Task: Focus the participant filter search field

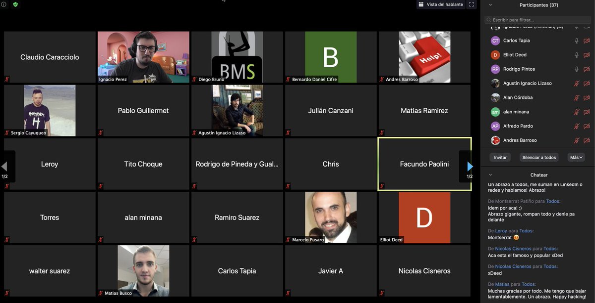Action: (x=537, y=20)
